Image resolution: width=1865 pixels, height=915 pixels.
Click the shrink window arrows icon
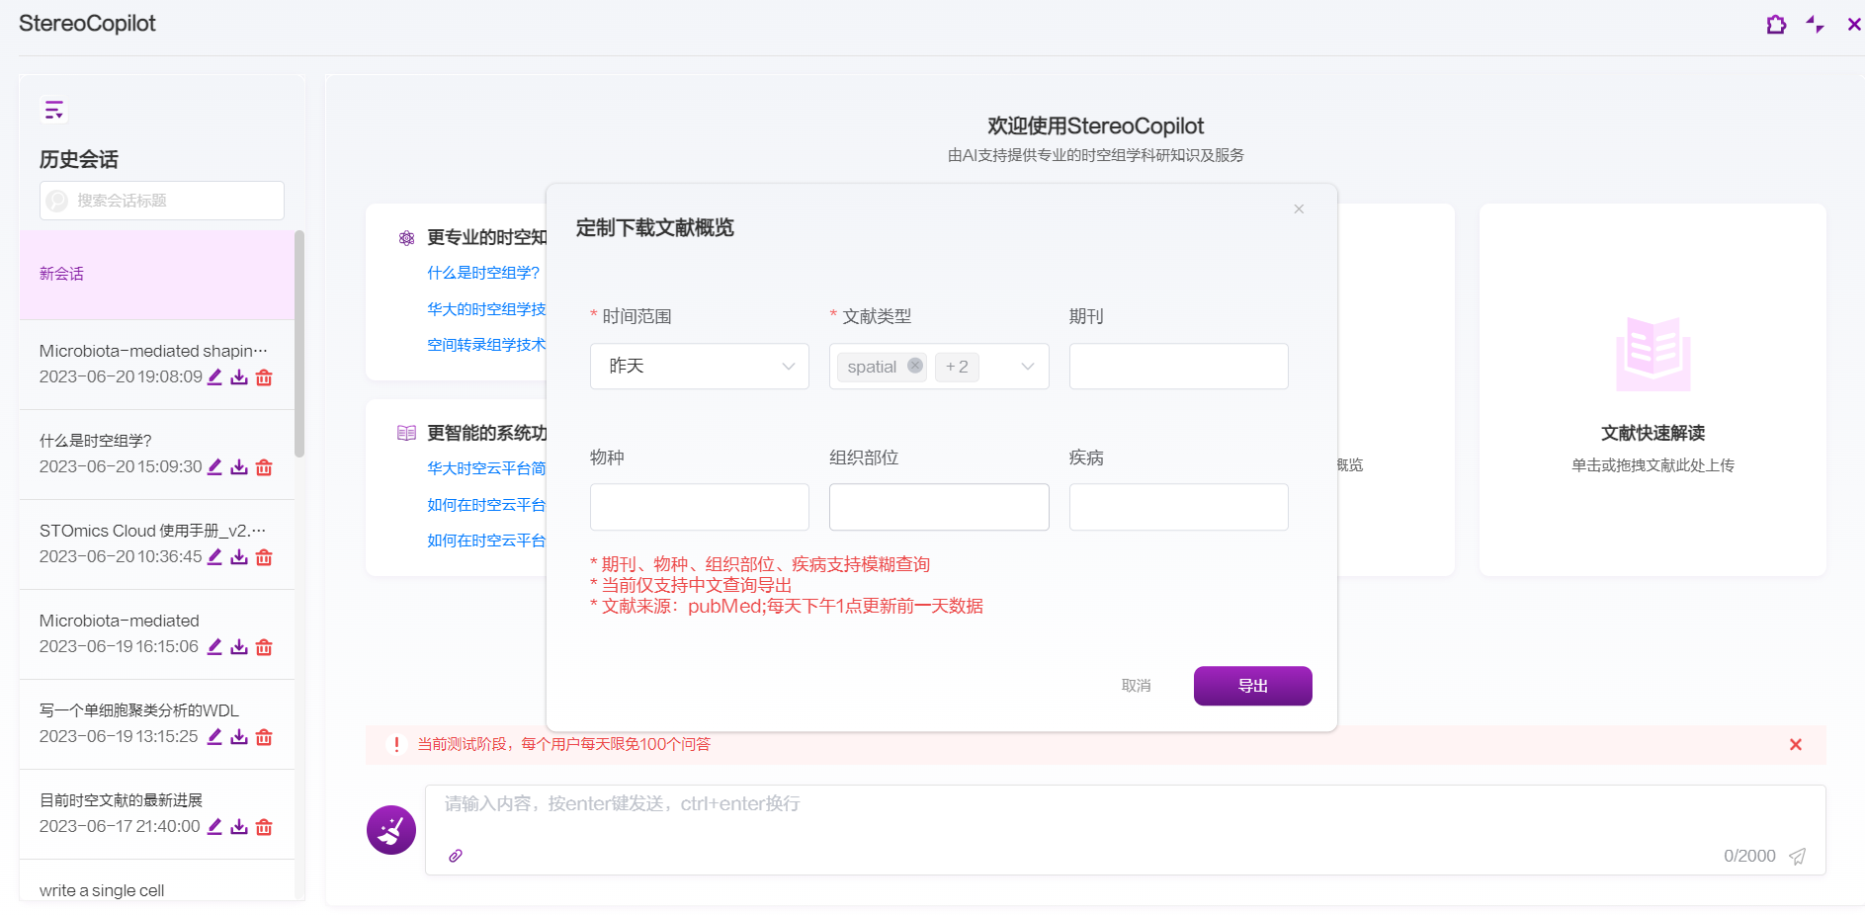coord(1815,25)
